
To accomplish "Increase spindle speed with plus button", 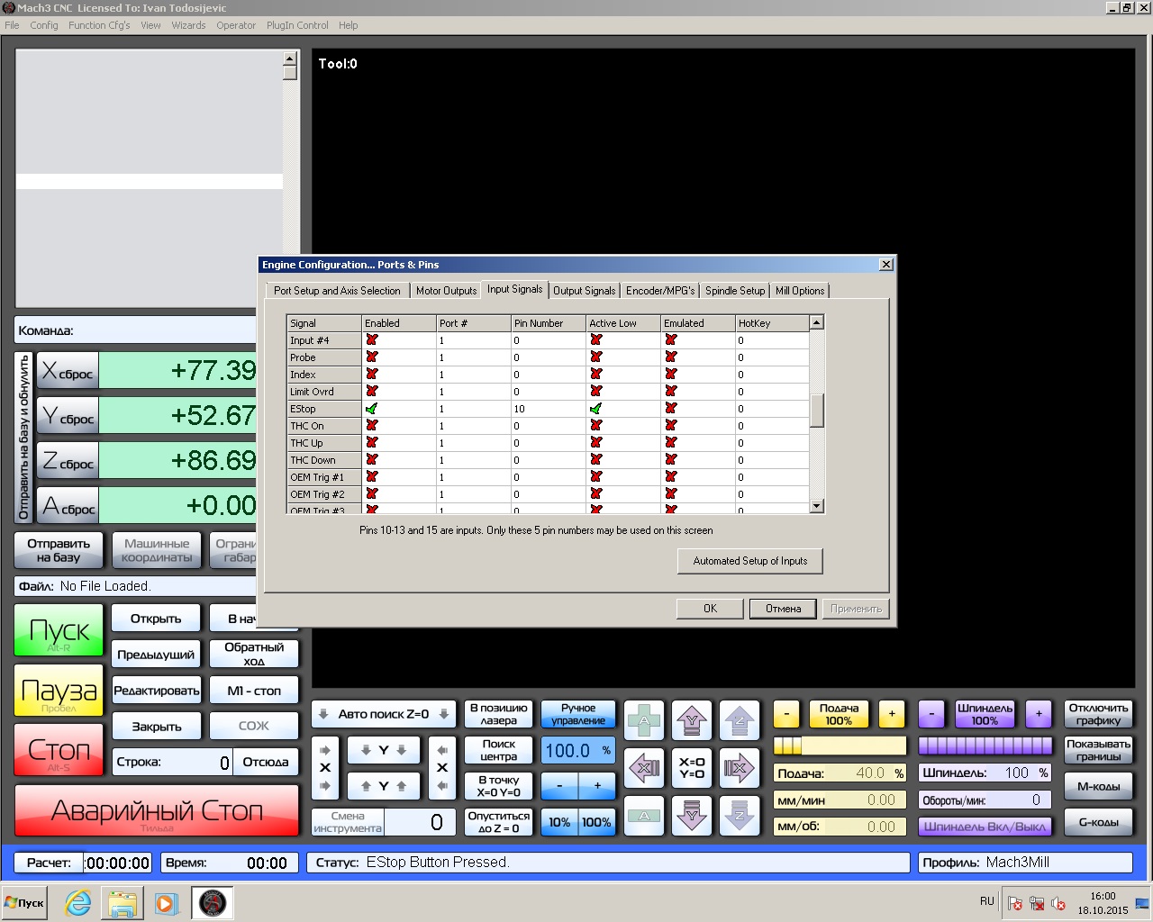I will click(1039, 714).
